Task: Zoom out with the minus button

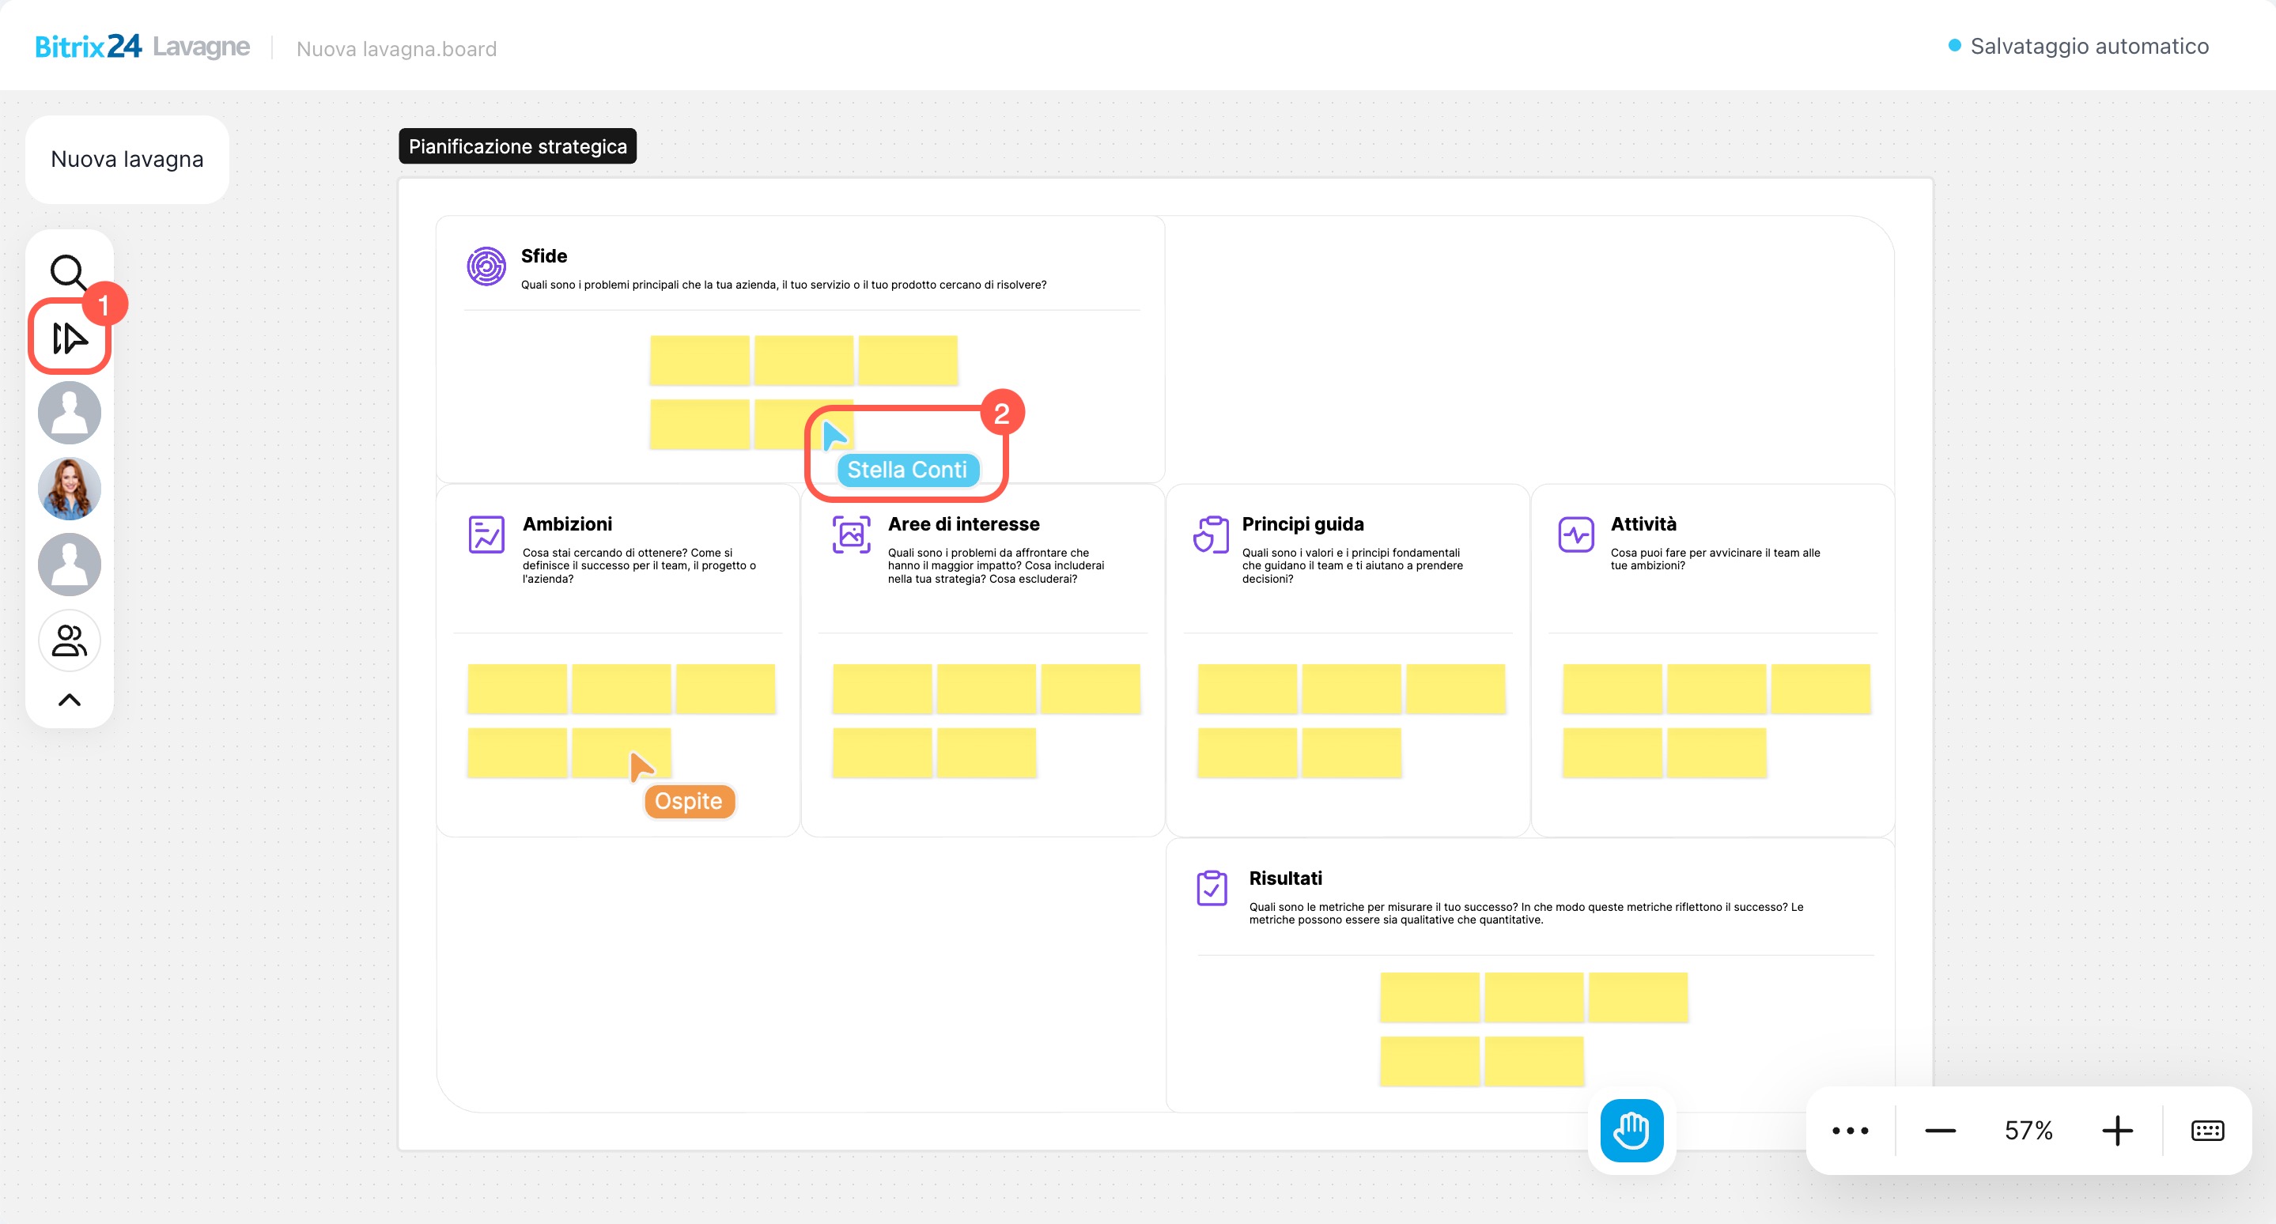Action: click(1939, 1131)
